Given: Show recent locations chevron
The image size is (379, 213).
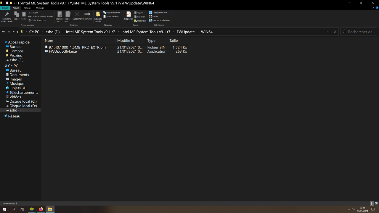Looking at the screenshot, I should pos(14,32).
